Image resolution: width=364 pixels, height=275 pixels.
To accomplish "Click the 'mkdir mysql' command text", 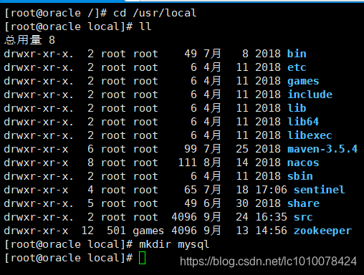I will [x=174, y=245].
